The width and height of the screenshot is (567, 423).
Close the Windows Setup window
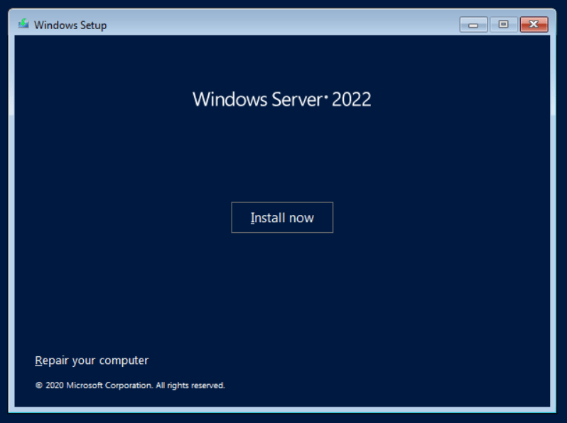click(534, 25)
